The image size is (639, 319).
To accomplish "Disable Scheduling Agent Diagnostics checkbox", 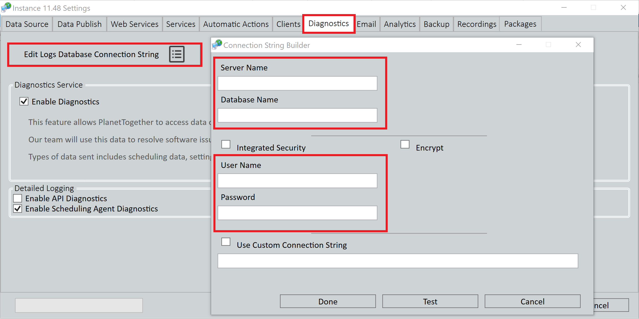I will (x=18, y=209).
